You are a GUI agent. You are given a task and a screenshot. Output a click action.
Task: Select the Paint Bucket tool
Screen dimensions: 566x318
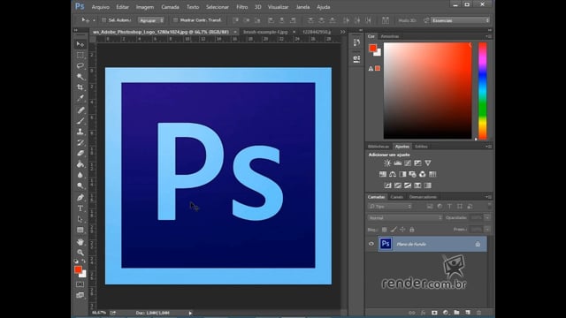click(80, 164)
